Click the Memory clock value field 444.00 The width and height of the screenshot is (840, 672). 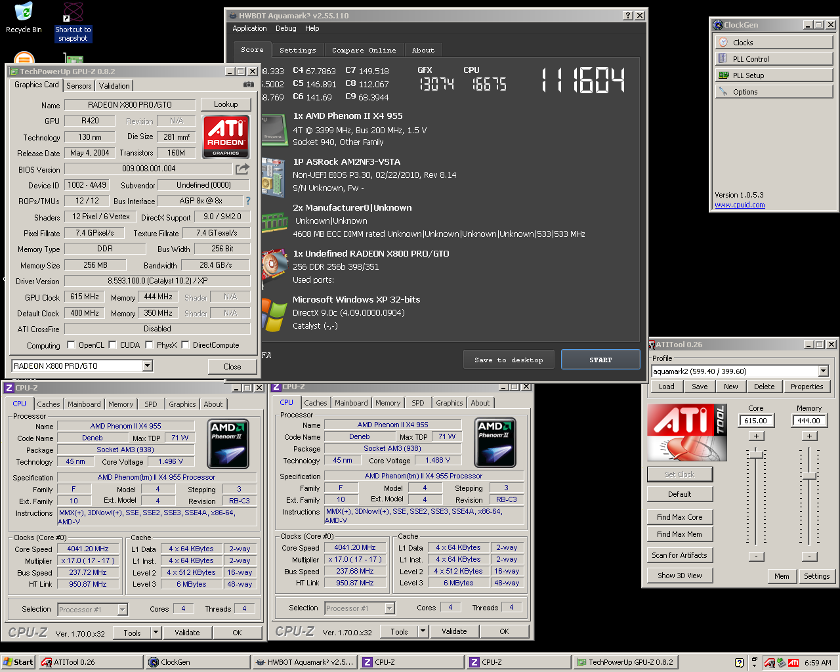pos(809,421)
